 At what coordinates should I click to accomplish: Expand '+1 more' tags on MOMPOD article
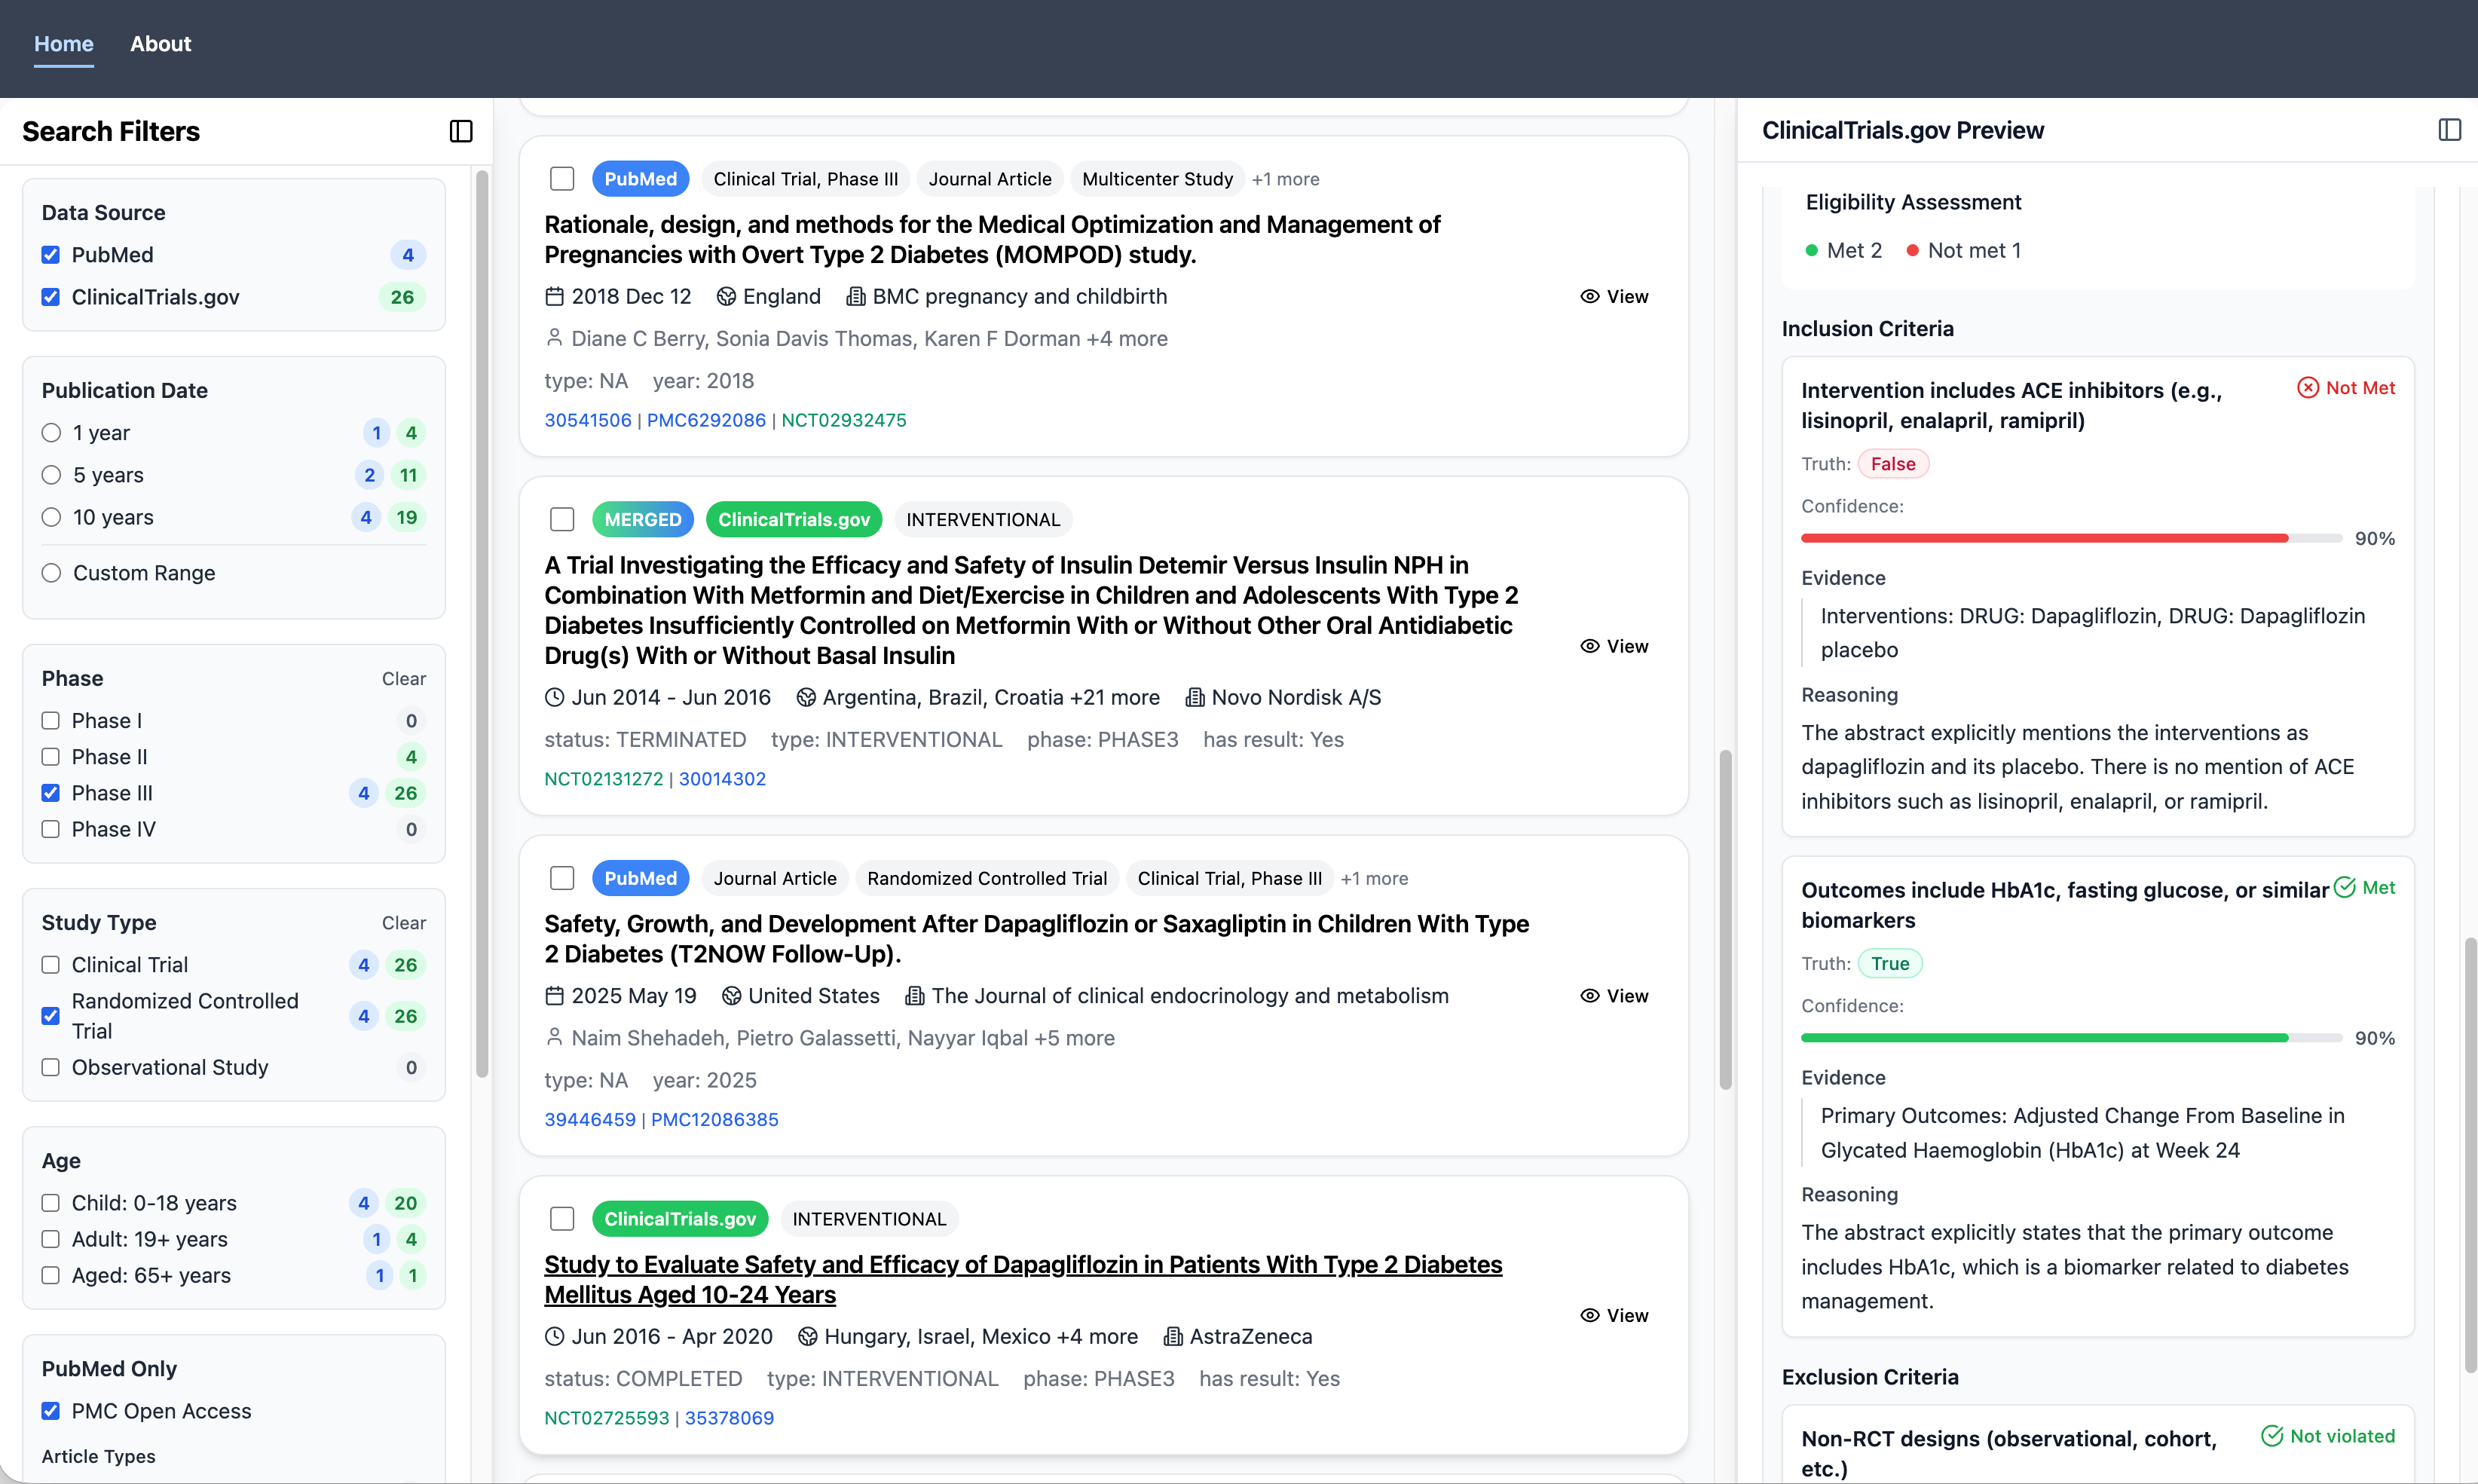(x=1285, y=179)
